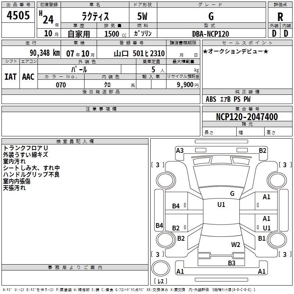Select the first registration year H24
294x294 pixels.
tap(49, 18)
